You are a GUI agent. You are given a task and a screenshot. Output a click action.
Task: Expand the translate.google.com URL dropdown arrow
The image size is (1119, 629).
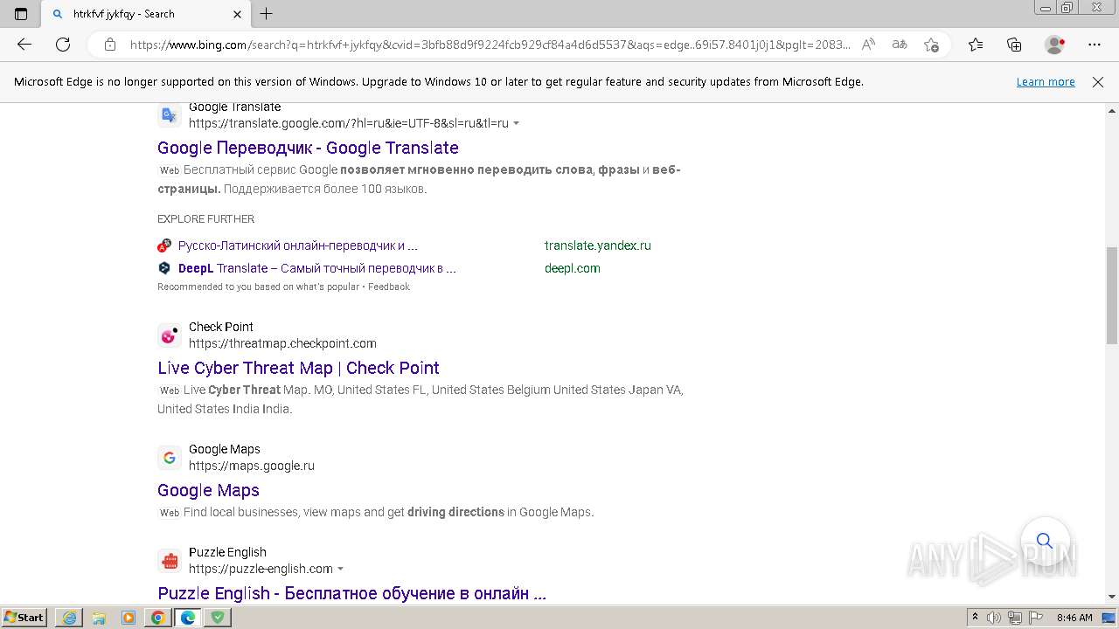[x=517, y=123]
